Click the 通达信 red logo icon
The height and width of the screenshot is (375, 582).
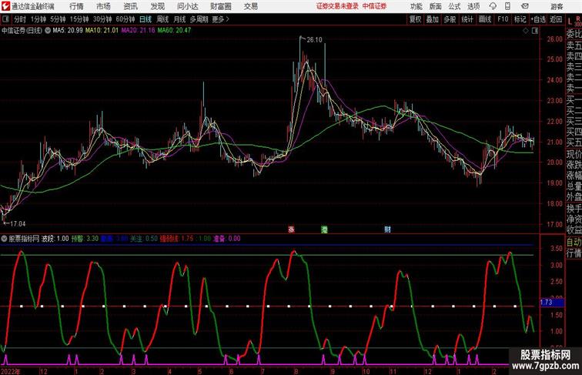tap(5, 6)
